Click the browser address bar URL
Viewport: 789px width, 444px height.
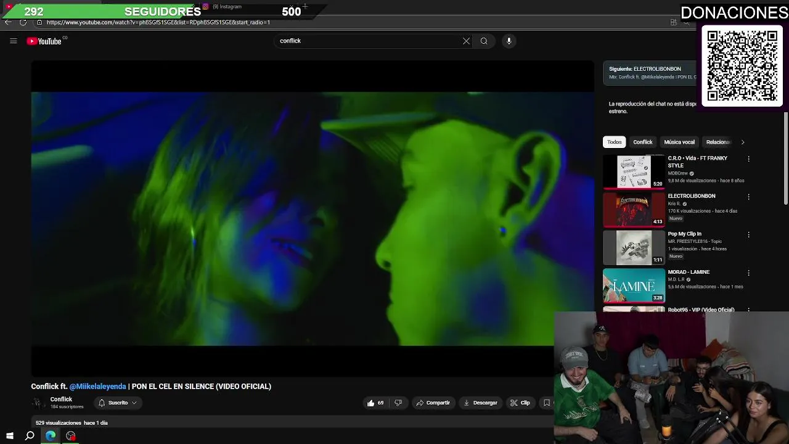158,22
